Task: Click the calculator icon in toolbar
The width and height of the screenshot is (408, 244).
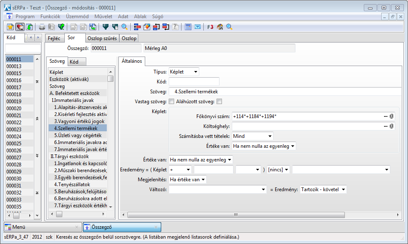Action: point(188,27)
